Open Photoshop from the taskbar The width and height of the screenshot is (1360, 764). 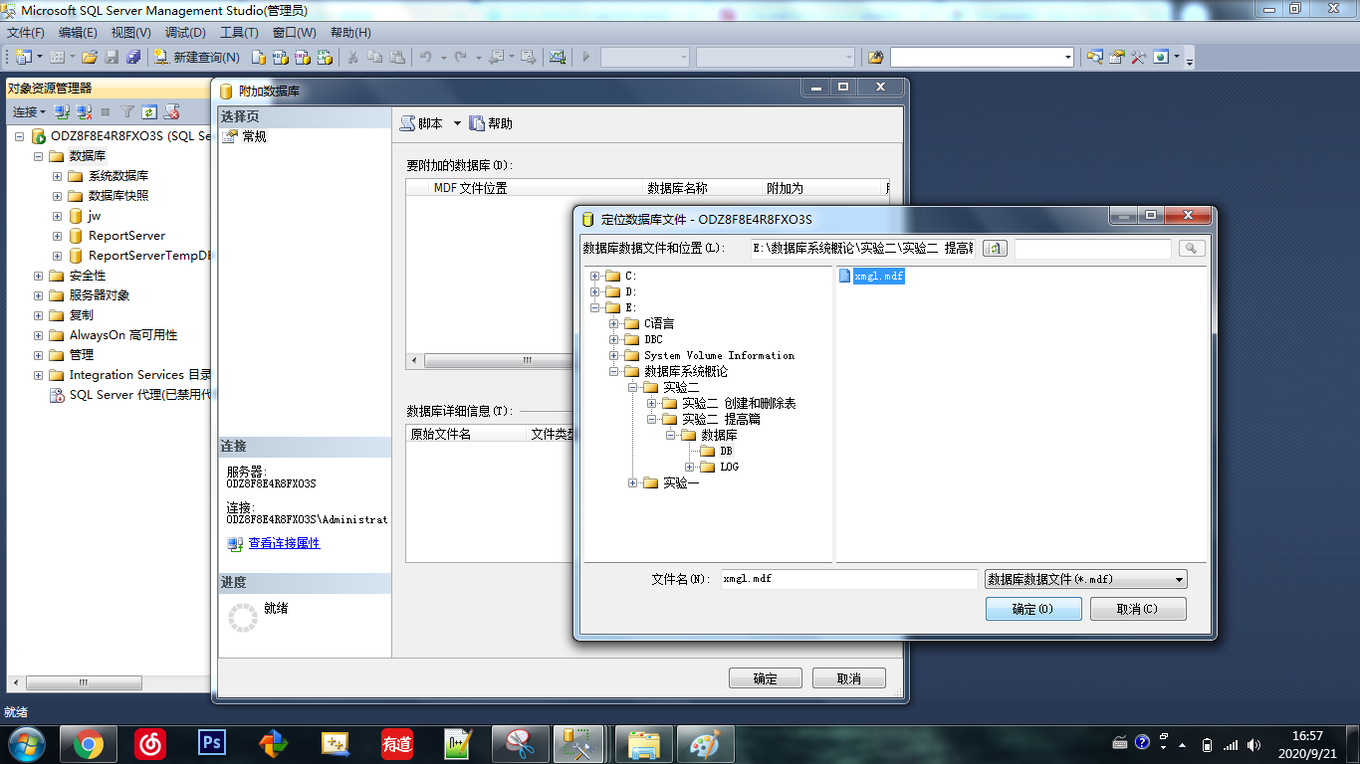211,744
